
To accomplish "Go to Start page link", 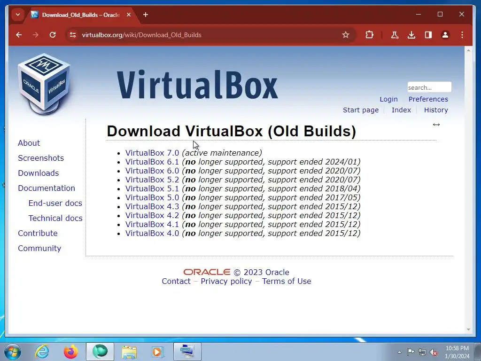I will pos(361,110).
